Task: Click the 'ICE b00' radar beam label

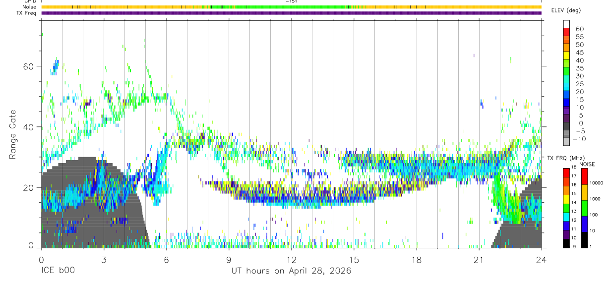Action: 59,271
